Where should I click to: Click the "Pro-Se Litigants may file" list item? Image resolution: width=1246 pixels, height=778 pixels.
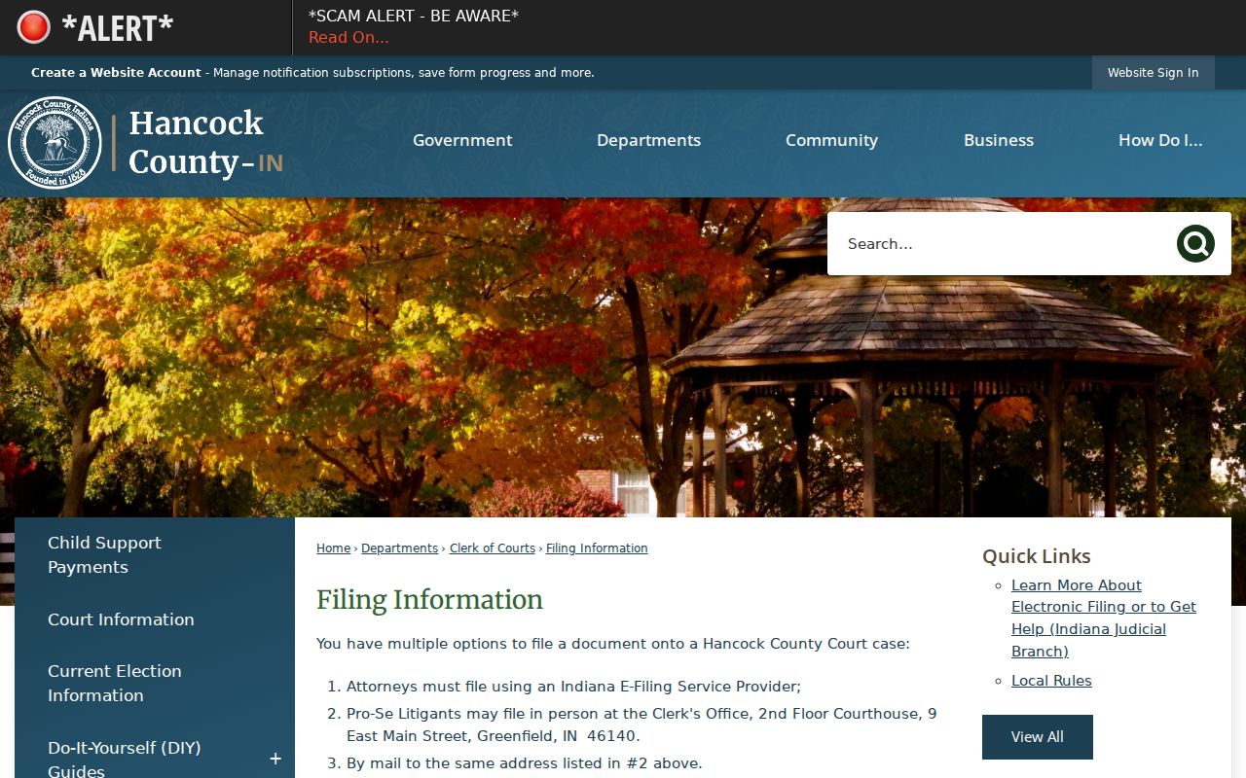pos(641,725)
